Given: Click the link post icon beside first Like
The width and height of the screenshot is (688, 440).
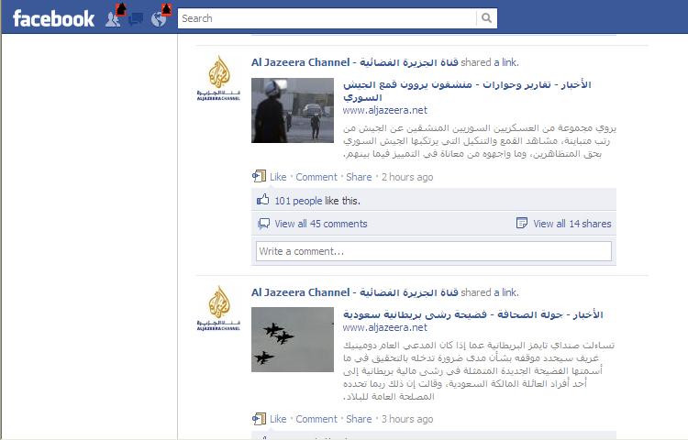Looking at the screenshot, I should pyautogui.click(x=259, y=176).
